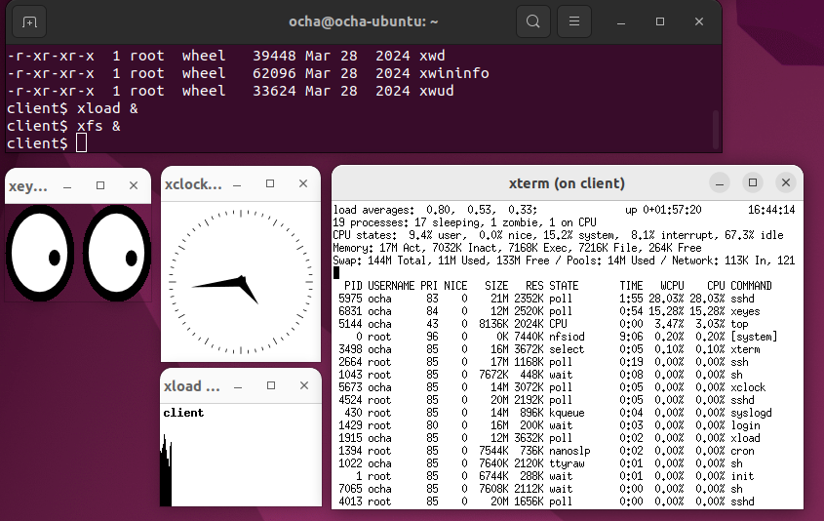Click the 'kqueue' state cell
Screen dimensions: 824x521
click(567, 413)
